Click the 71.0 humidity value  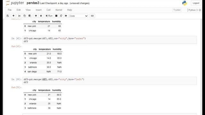coord(59,72)
